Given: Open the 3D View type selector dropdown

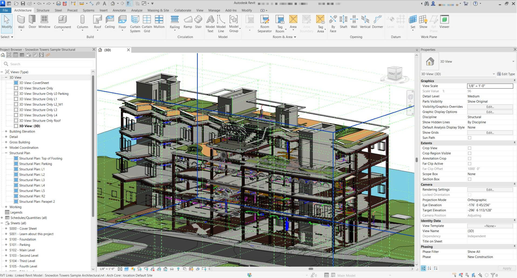Looking at the screenshot, I should click(468, 62).
